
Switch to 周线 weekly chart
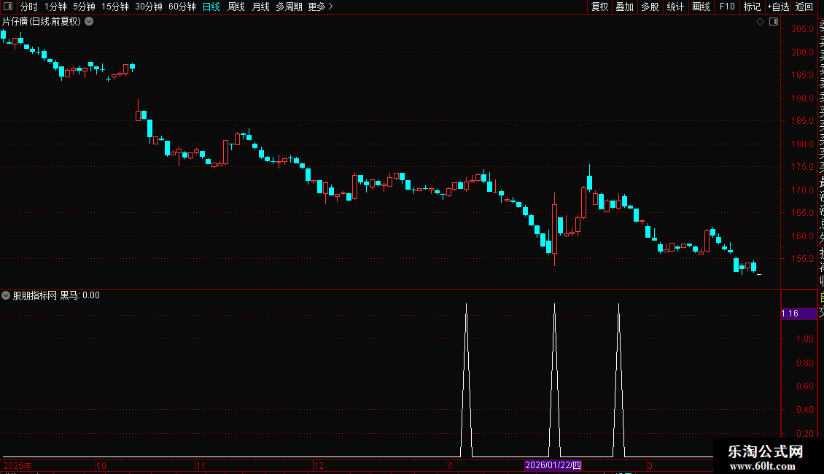tap(236, 7)
